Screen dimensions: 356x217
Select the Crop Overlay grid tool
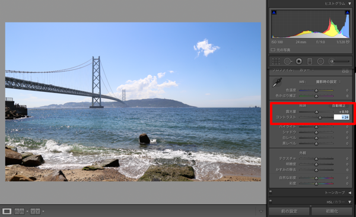pos(276,61)
